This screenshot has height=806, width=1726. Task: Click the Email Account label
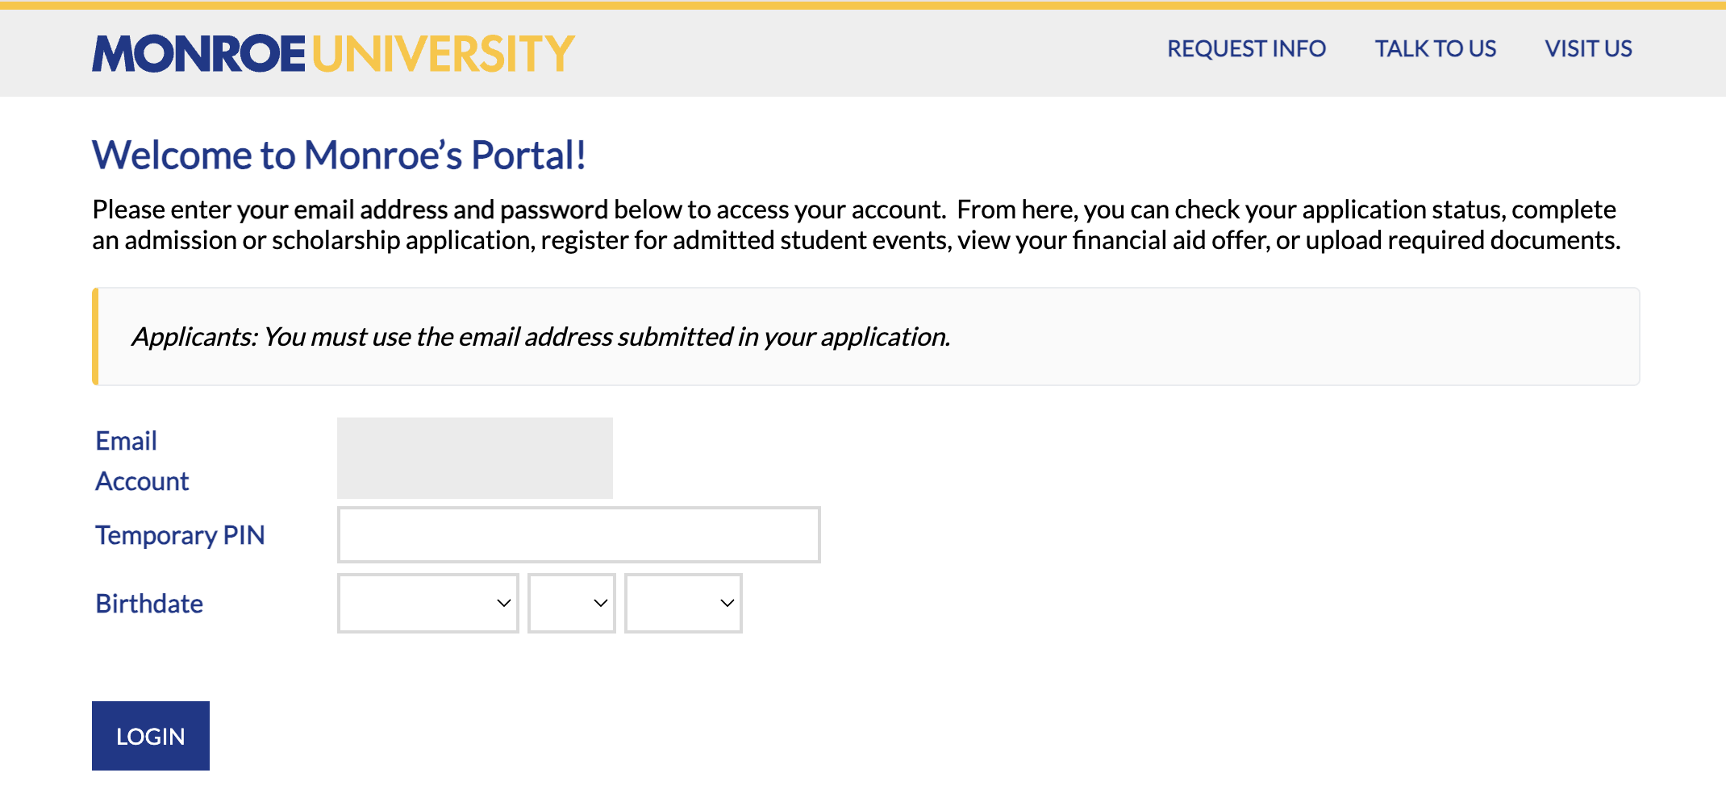[x=142, y=461]
